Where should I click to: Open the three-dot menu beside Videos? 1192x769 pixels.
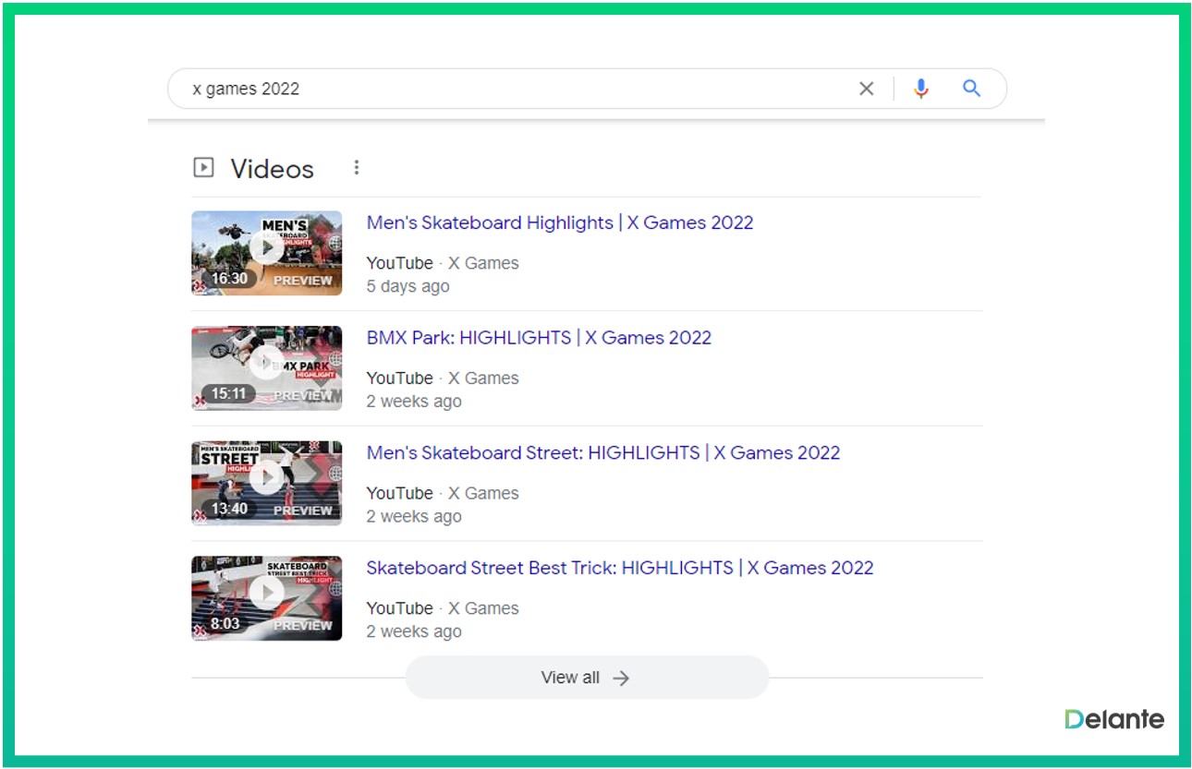357,168
